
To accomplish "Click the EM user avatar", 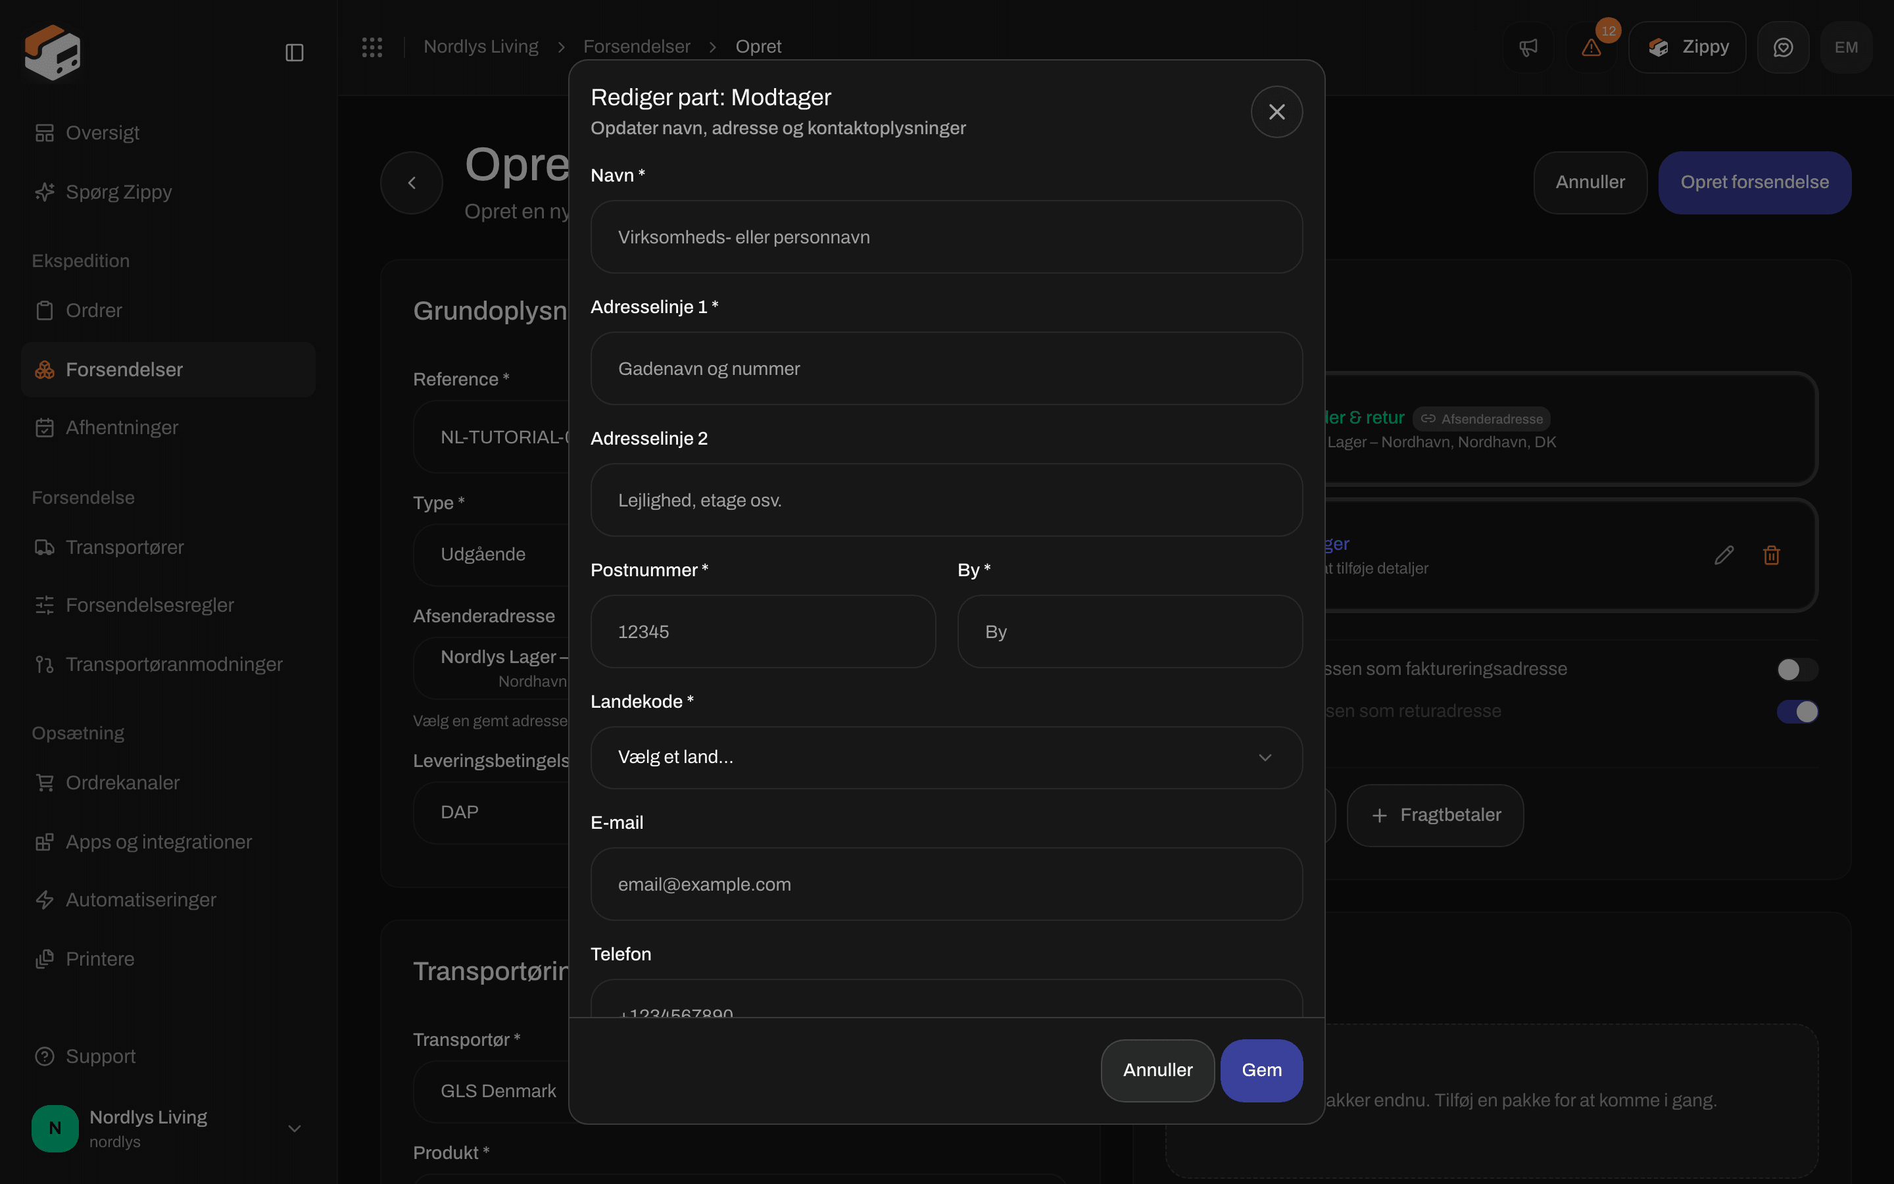I will 1846,47.
